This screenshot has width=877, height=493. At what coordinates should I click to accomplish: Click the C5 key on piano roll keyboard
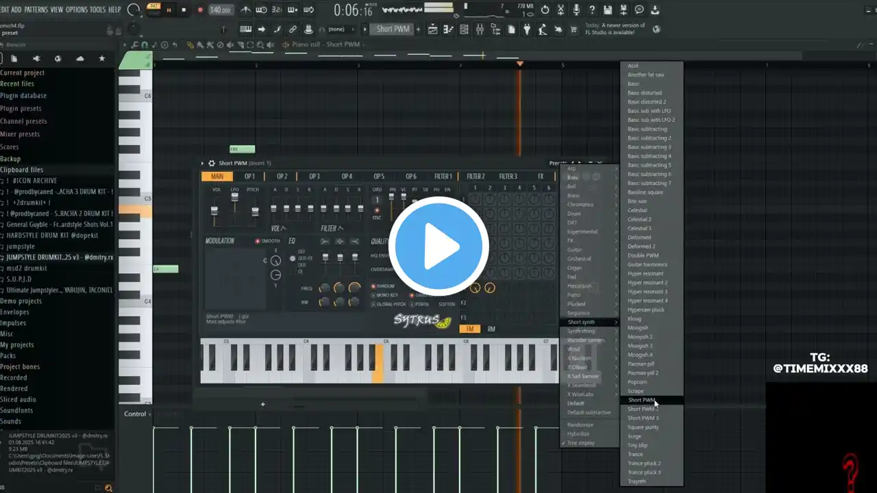(135, 199)
